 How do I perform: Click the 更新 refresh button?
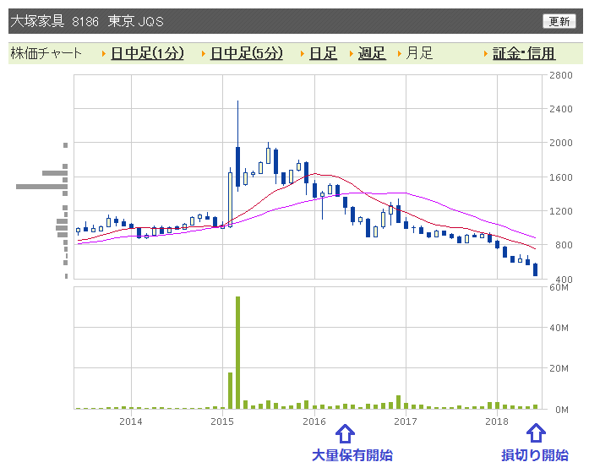click(559, 21)
